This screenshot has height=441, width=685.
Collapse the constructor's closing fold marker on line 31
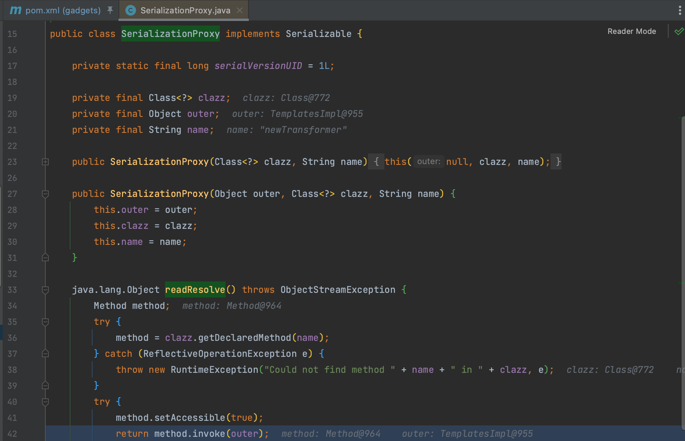click(x=45, y=258)
